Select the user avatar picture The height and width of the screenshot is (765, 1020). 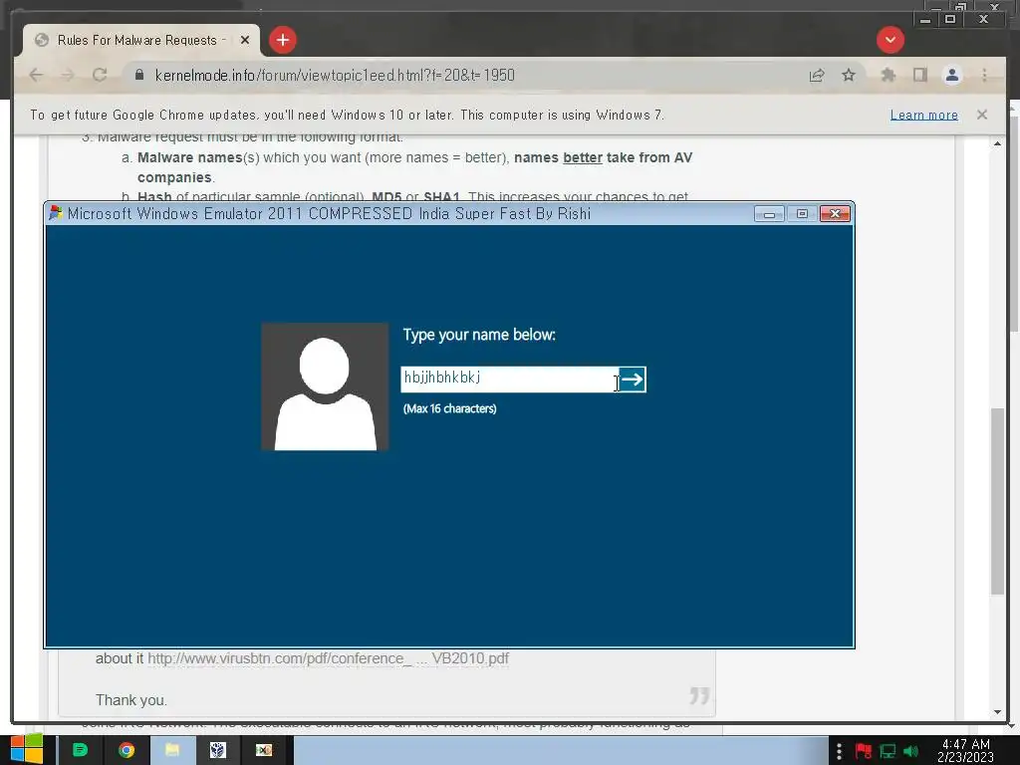(325, 386)
